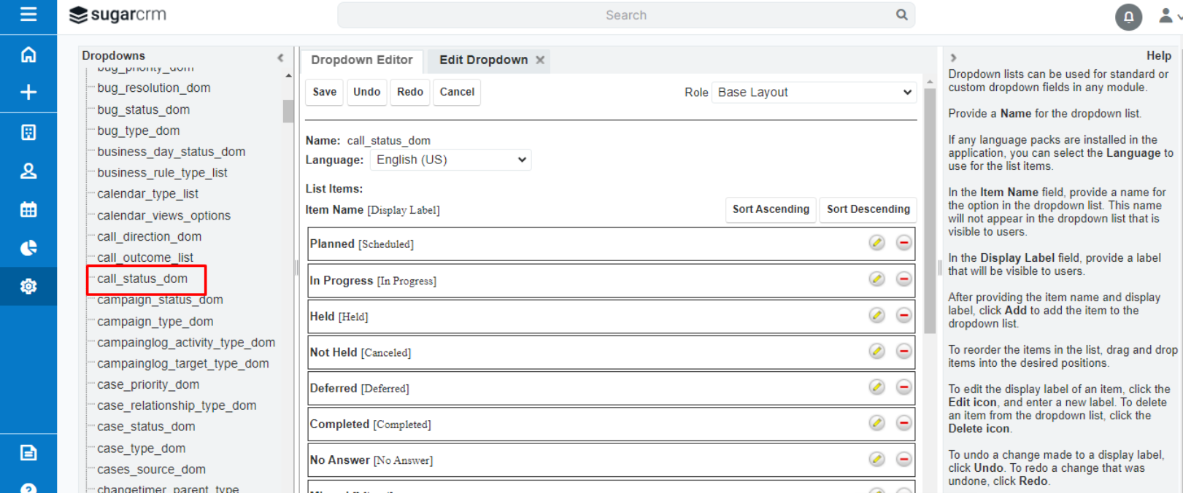This screenshot has height=493, width=1183.
Task: Edit the Not Held item label
Action: (877, 351)
